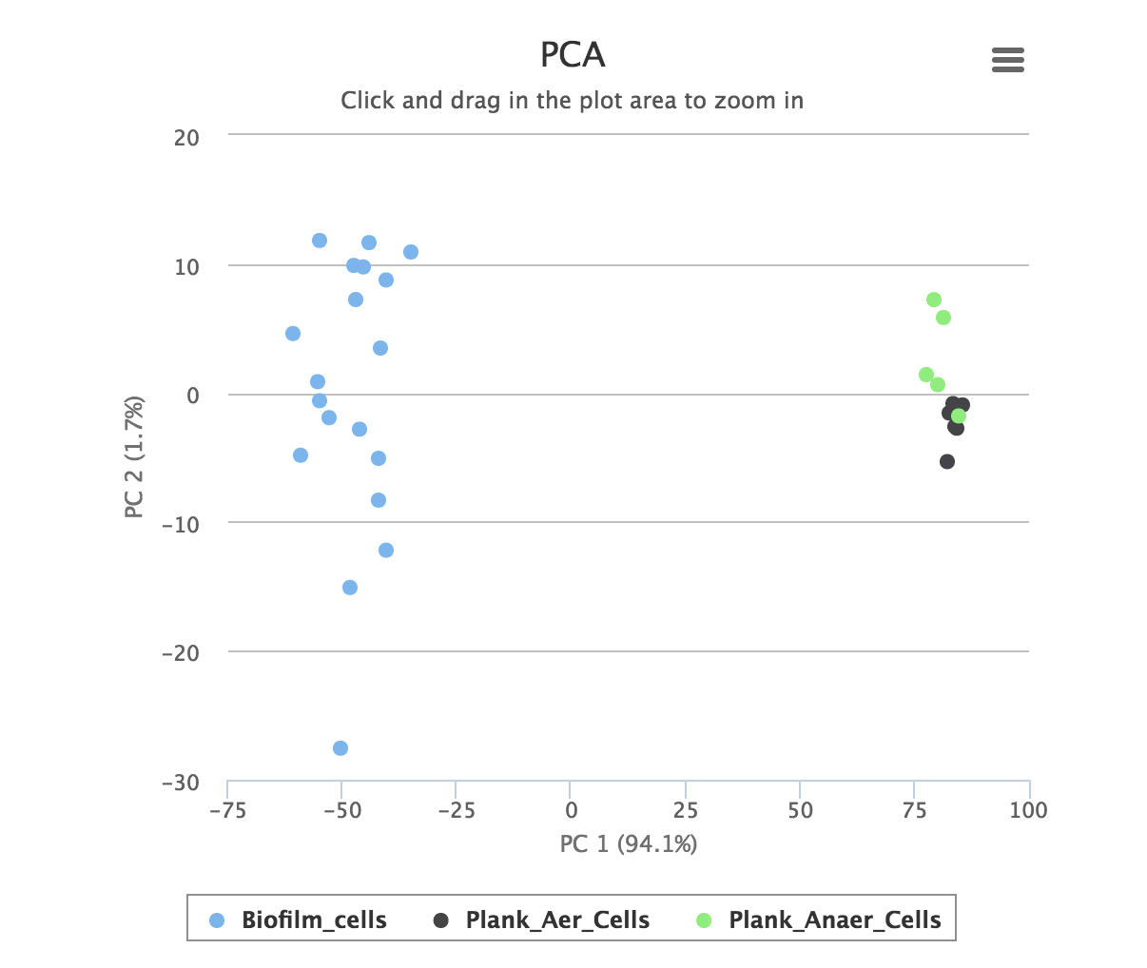Click the green Plank_Anaer_Cells legend marker
The width and height of the screenshot is (1147, 968).
coord(705,920)
